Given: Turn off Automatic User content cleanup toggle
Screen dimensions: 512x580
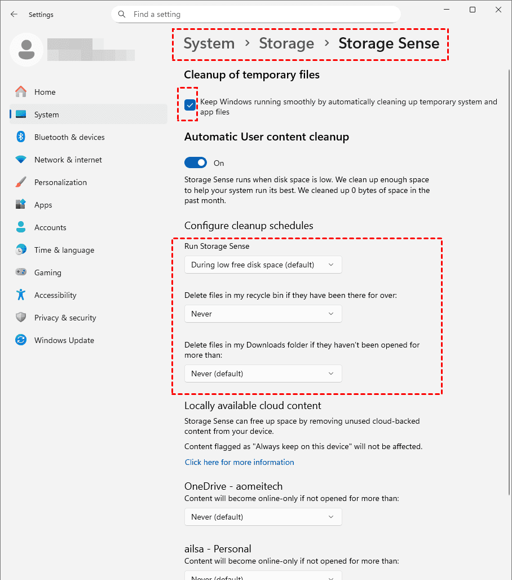Looking at the screenshot, I should point(196,163).
